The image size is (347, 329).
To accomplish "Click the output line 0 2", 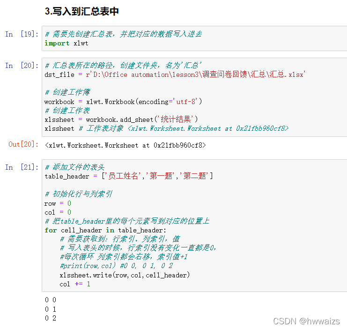I will point(51,318).
